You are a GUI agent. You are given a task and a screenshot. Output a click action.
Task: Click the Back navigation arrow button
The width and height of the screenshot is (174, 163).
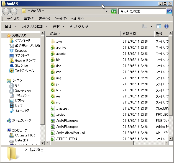(x=6, y=11)
